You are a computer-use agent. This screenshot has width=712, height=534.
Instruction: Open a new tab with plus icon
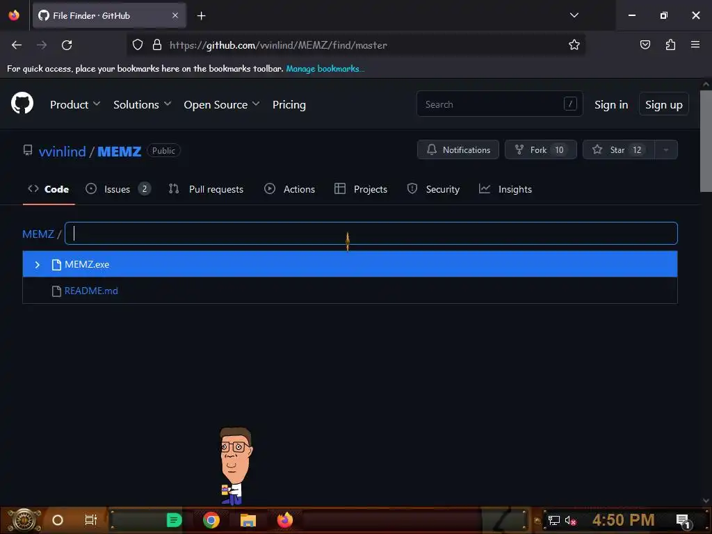(201, 16)
